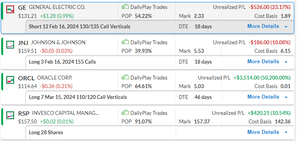This screenshot has height=142, width=297.
Task: Open More Details link for ORCL verticals
Action: [x=263, y=97]
